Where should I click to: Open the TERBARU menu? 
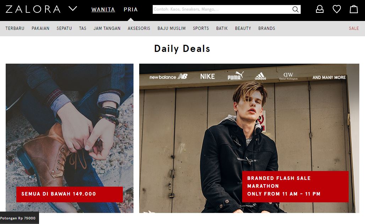tap(15, 28)
